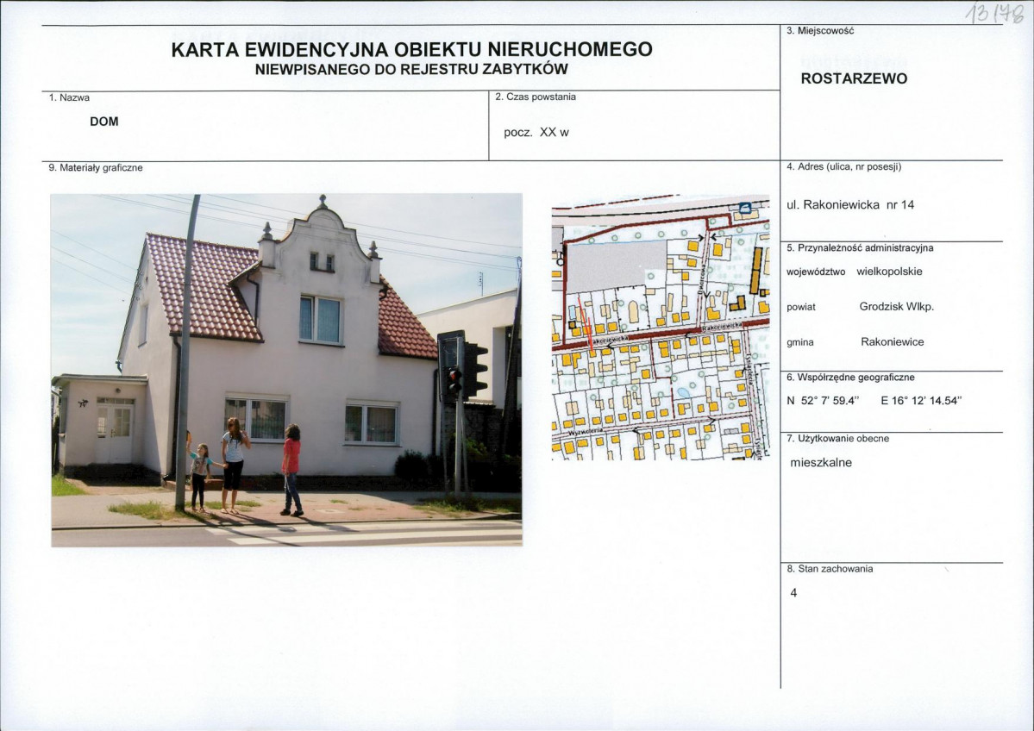Click the date value 'pocz. XX w'
Image resolution: width=1034 pixels, height=731 pixels.
(x=536, y=133)
